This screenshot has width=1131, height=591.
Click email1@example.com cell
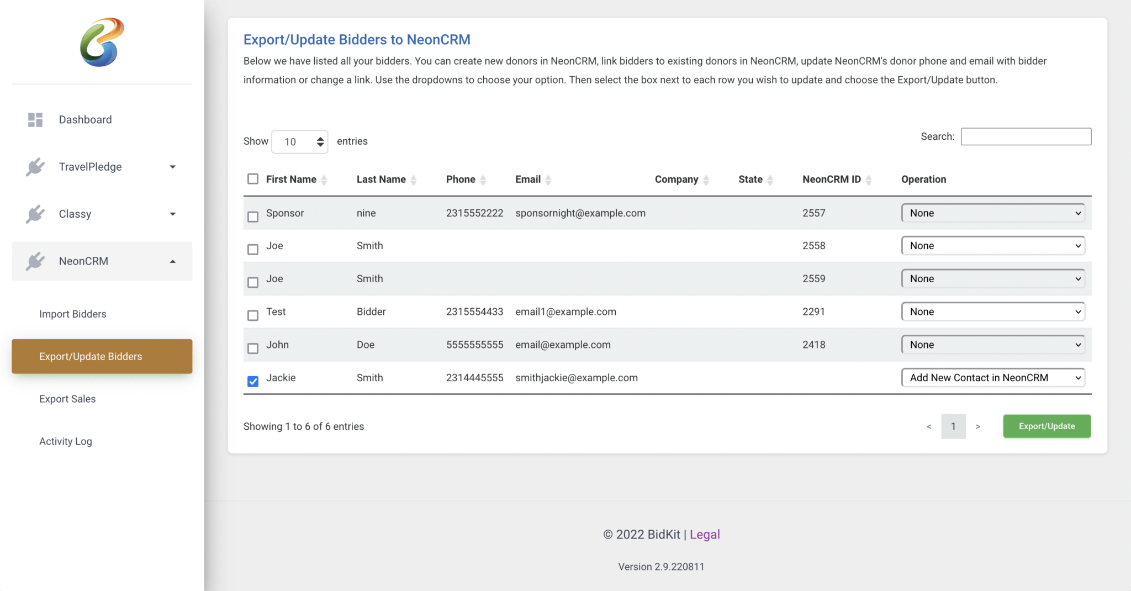click(566, 312)
